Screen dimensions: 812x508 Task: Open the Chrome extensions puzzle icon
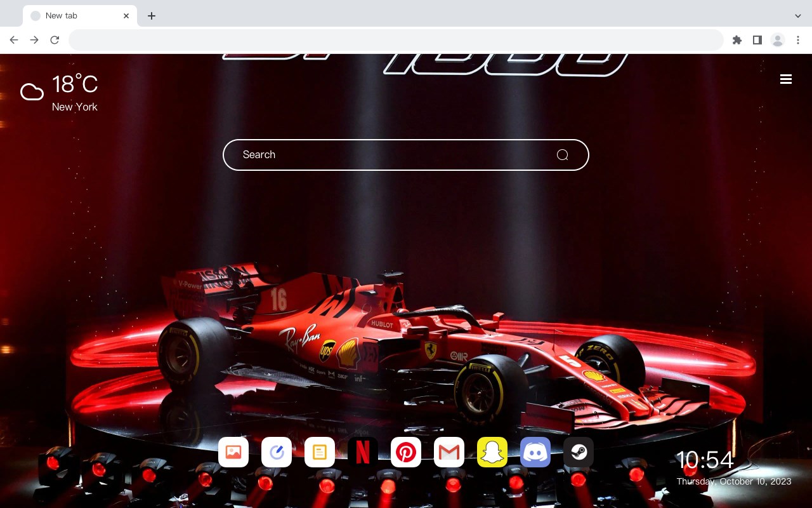point(737,40)
